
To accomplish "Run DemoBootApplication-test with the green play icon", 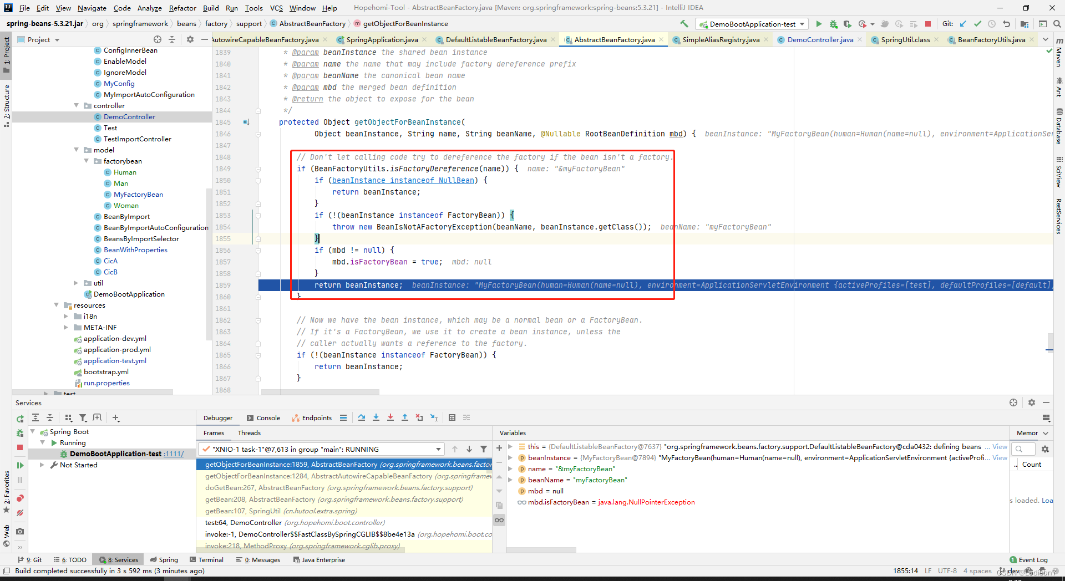I will (819, 24).
